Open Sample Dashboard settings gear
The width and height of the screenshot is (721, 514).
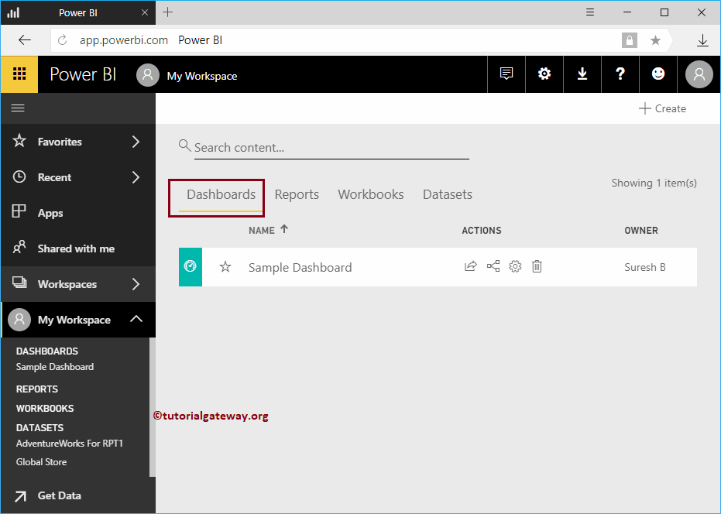(x=515, y=266)
